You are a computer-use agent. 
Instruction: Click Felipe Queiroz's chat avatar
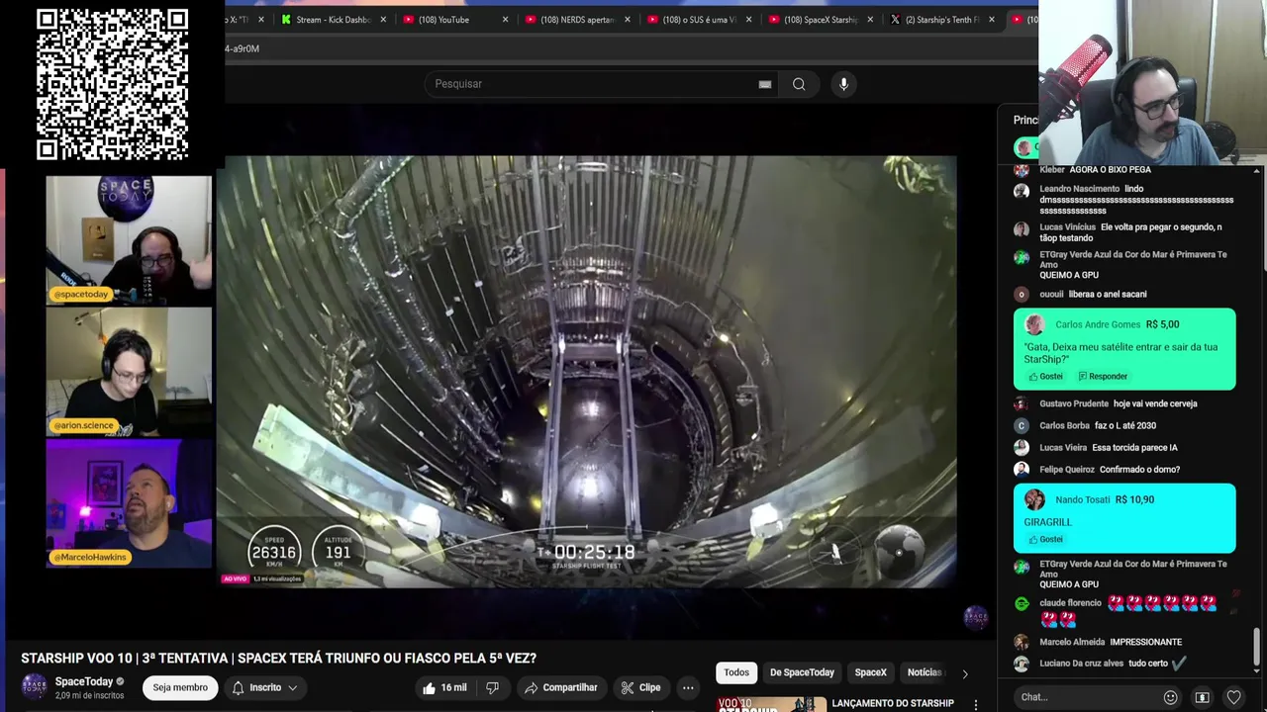[1022, 469]
